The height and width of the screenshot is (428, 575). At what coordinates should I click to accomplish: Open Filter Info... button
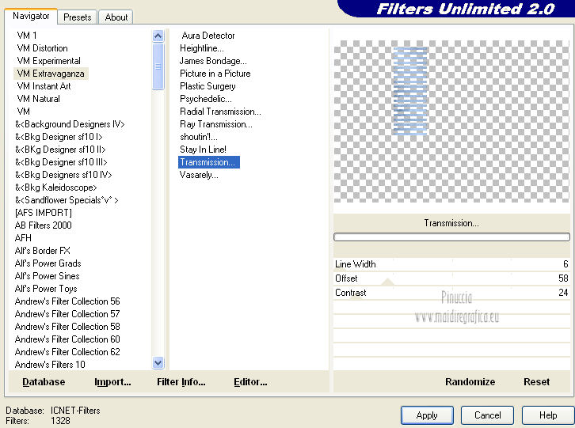pos(181,382)
